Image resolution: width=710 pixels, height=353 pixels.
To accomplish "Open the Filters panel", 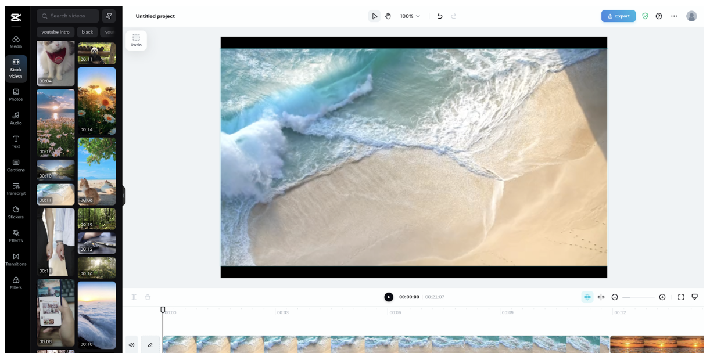I will pos(16,283).
